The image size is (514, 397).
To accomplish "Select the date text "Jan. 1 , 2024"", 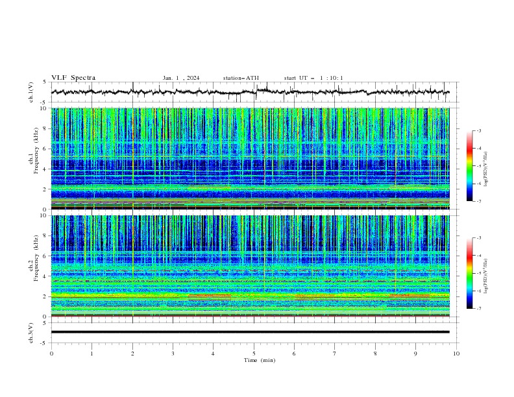I will coord(181,78).
